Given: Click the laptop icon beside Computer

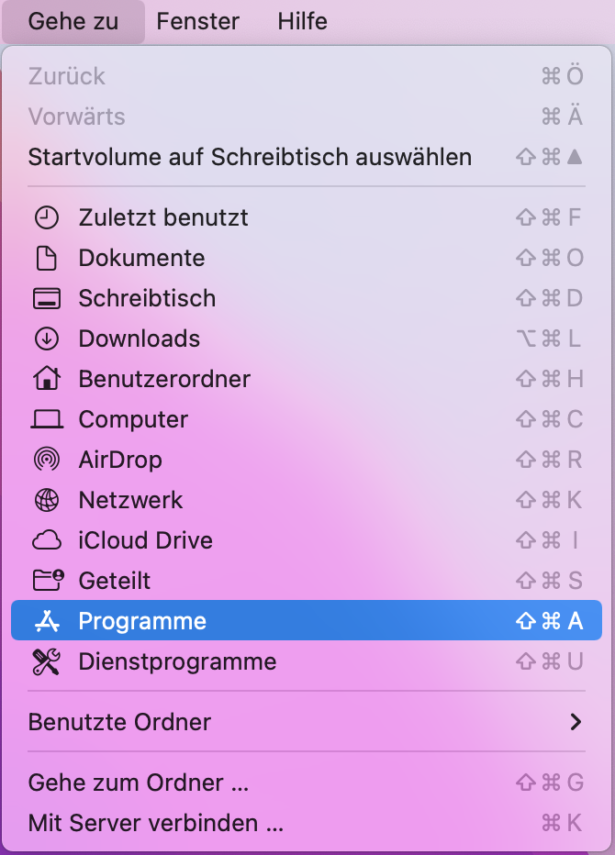Looking at the screenshot, I should pyautogui.click(x=46, y=419).
